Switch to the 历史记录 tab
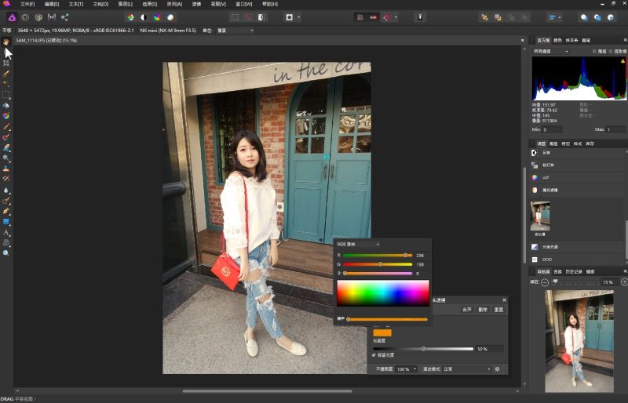 [574, 271]
